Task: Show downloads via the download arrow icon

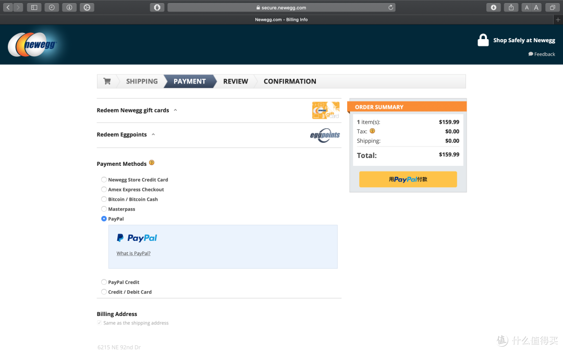Action: pos(494,7)
